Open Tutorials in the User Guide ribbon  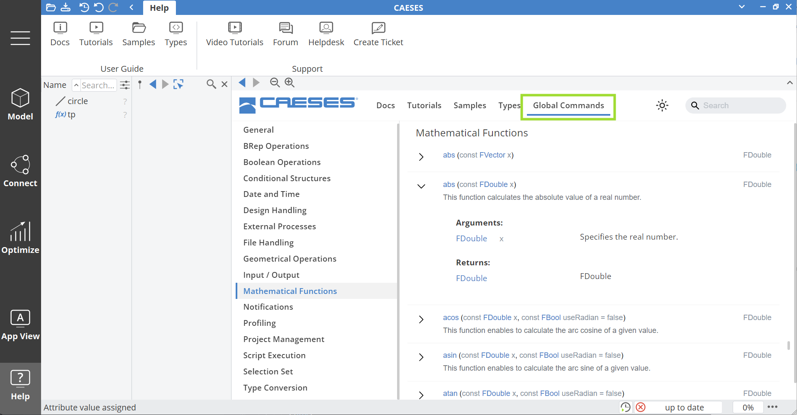[96, 34]
